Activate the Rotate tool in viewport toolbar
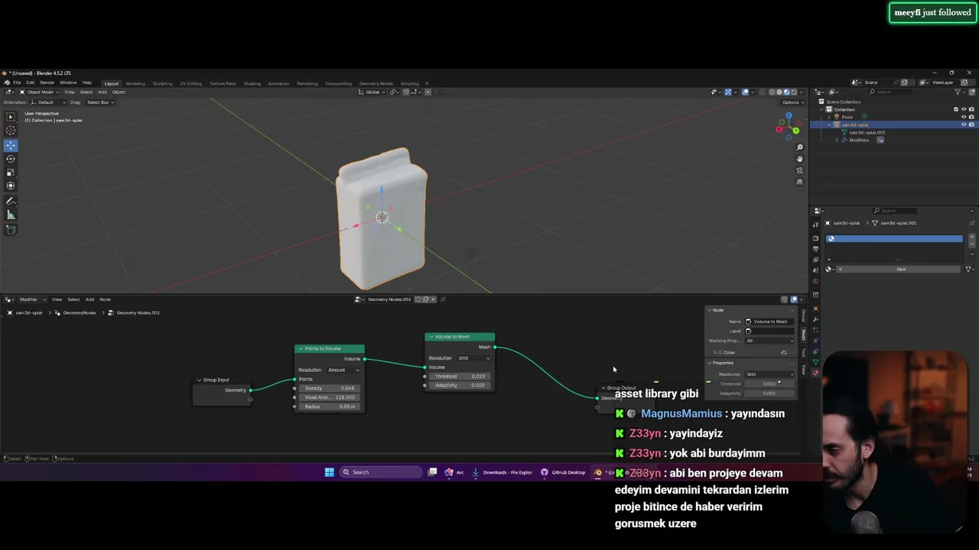 [x=11, y=159]
